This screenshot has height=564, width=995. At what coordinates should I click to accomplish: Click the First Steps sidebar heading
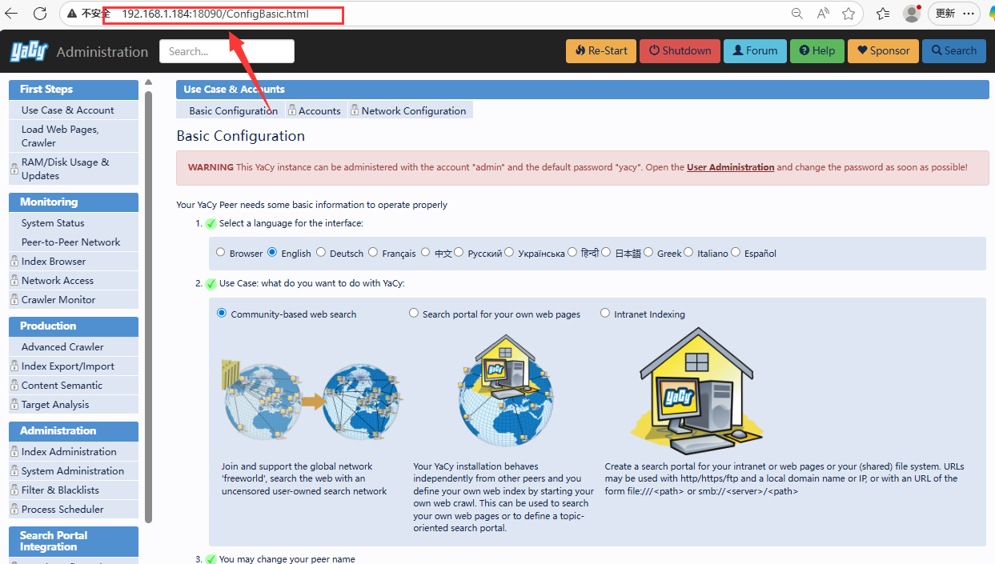coord(74,89)
